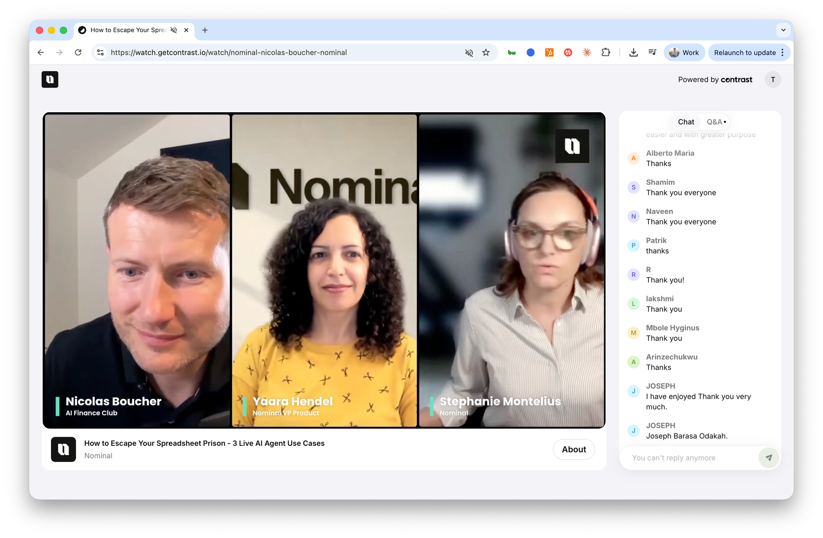
Task: Go forward in browser history
Action: (x=59, y=52)
